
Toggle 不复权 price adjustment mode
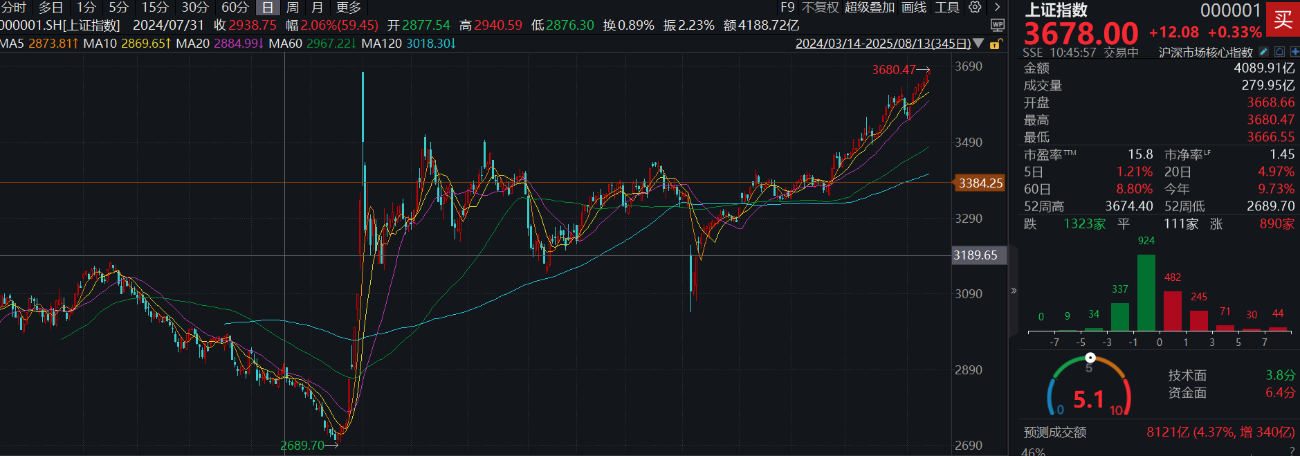[821, 7]
